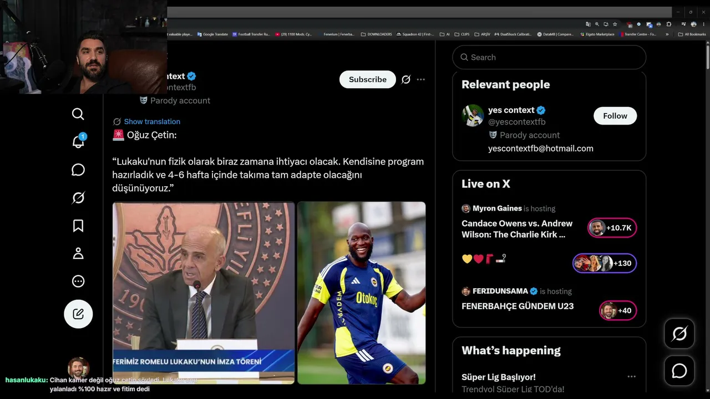Open the floating messages button at bottom right
710x399 pixels.
(679, 371)
